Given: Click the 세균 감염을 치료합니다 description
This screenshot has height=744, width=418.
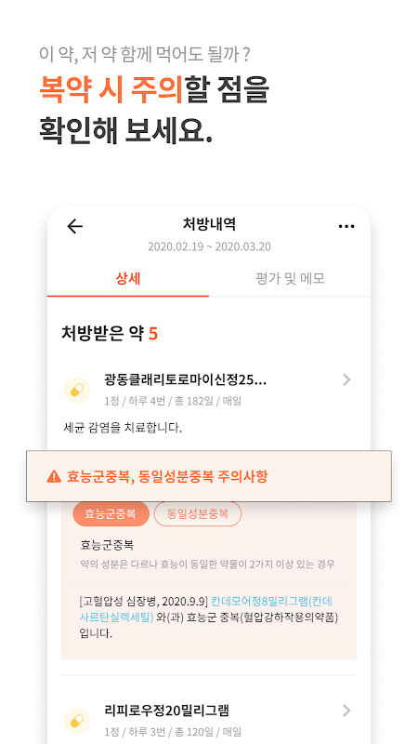Looking at the screenshot, I should (x=123, y=428).
